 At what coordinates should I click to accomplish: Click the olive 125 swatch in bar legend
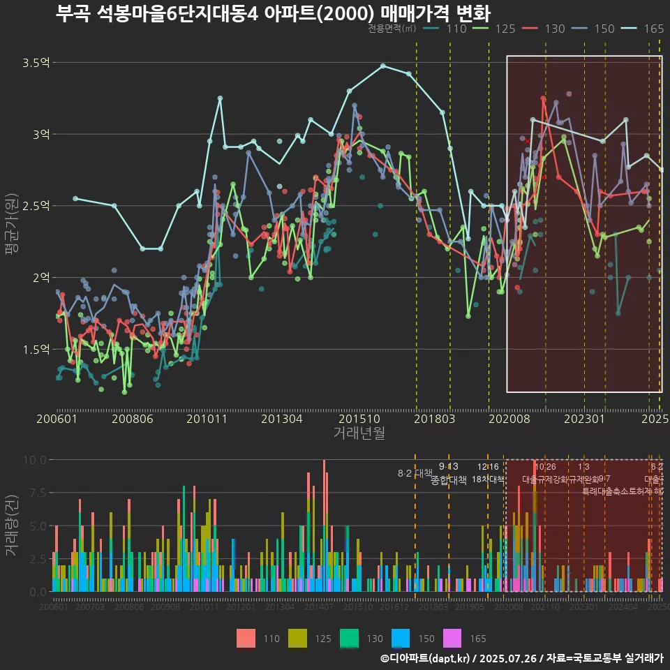[x=297, y=639]
